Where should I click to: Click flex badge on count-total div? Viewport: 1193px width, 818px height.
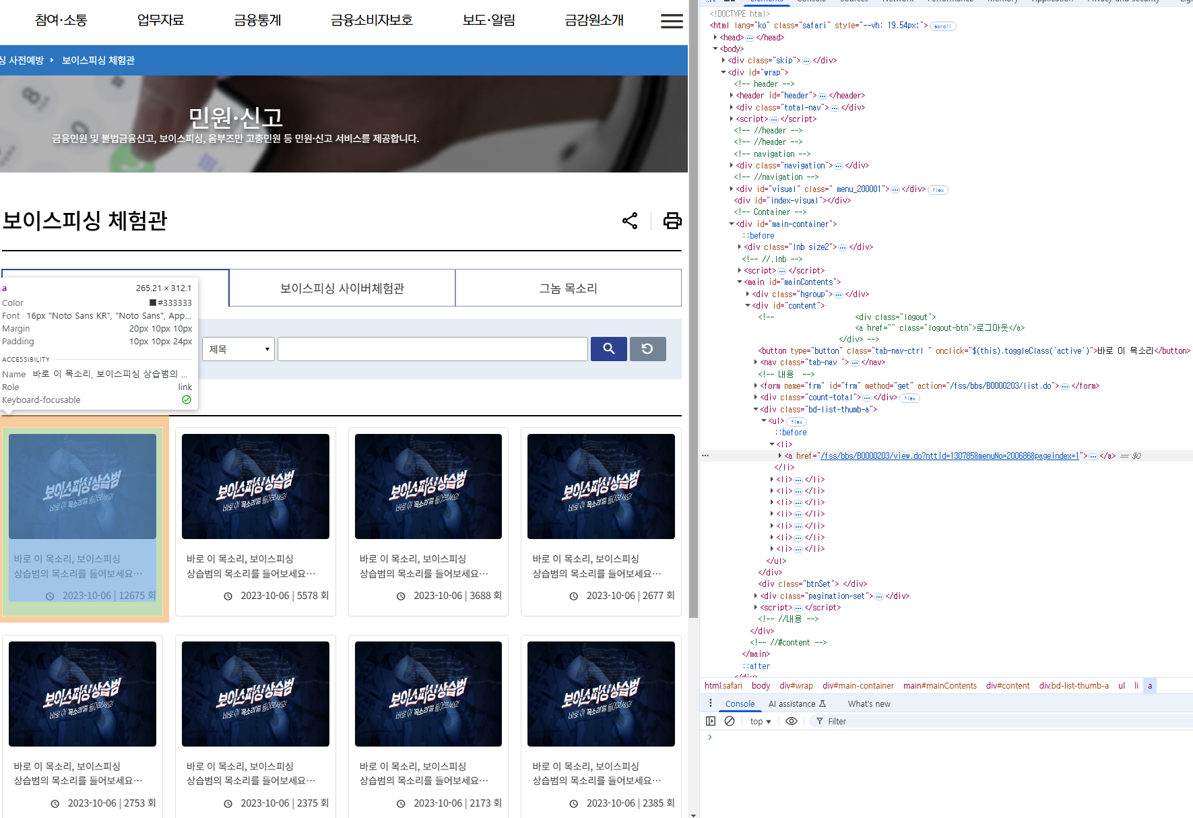909,398
